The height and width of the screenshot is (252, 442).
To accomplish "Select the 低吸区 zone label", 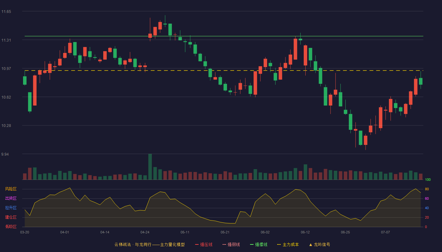I will point(11,226).
